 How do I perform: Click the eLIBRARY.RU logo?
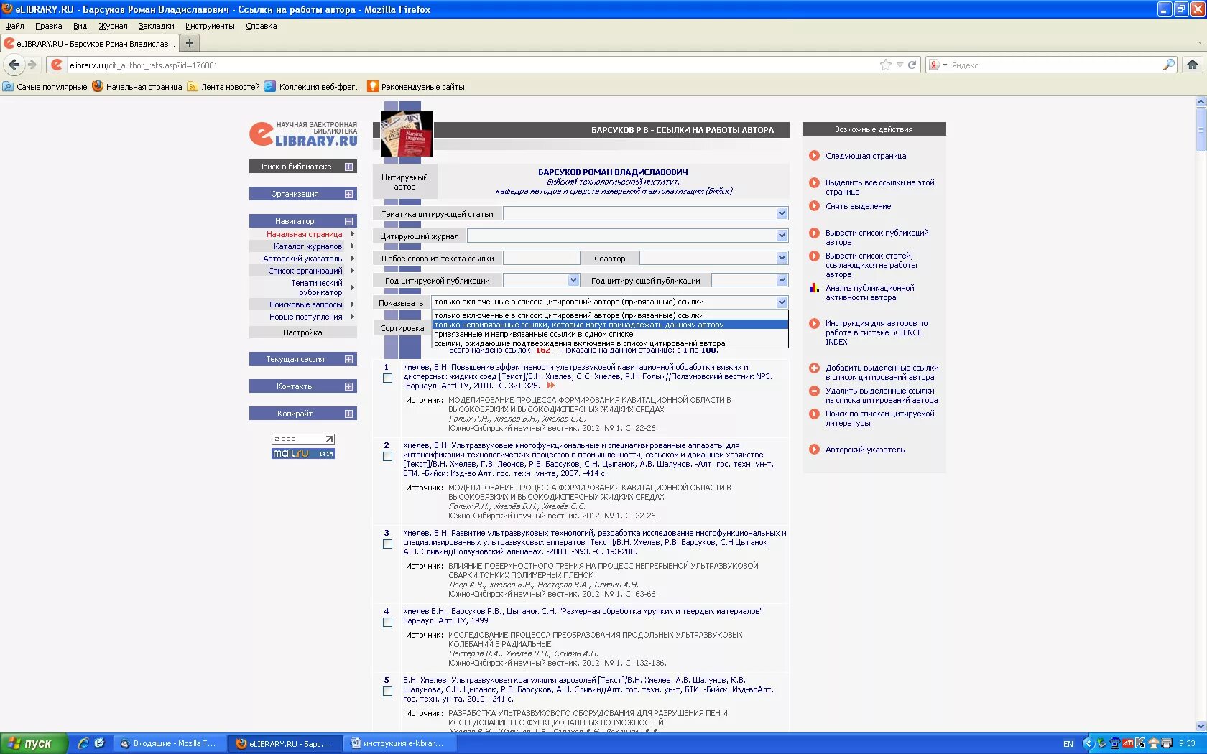click(x=303, y=134)
